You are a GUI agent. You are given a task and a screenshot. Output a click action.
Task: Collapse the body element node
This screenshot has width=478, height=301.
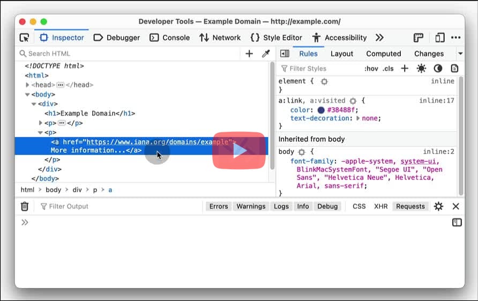(x=27, y=94)
